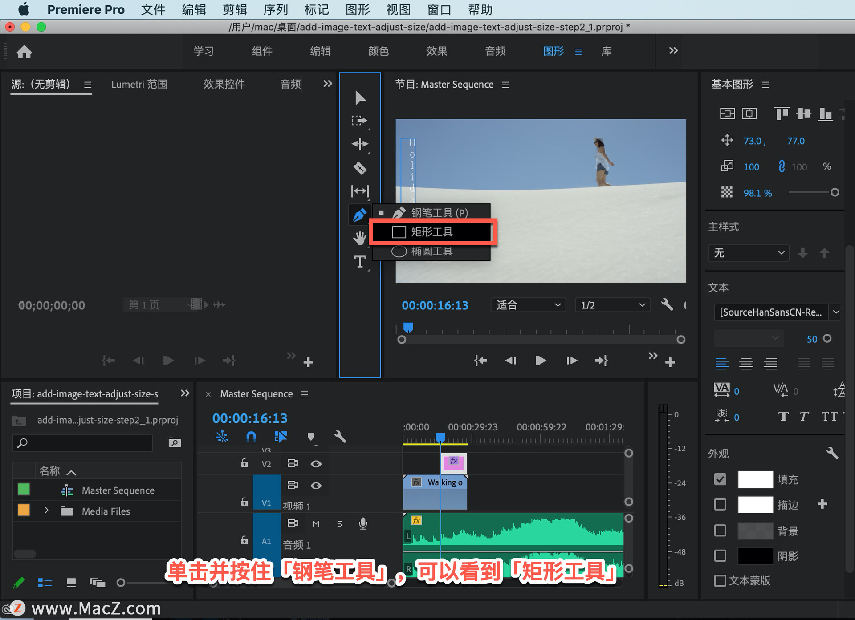855x620 pixels.
Task: Click the new bin from search icon
Action: click(175, 442)
